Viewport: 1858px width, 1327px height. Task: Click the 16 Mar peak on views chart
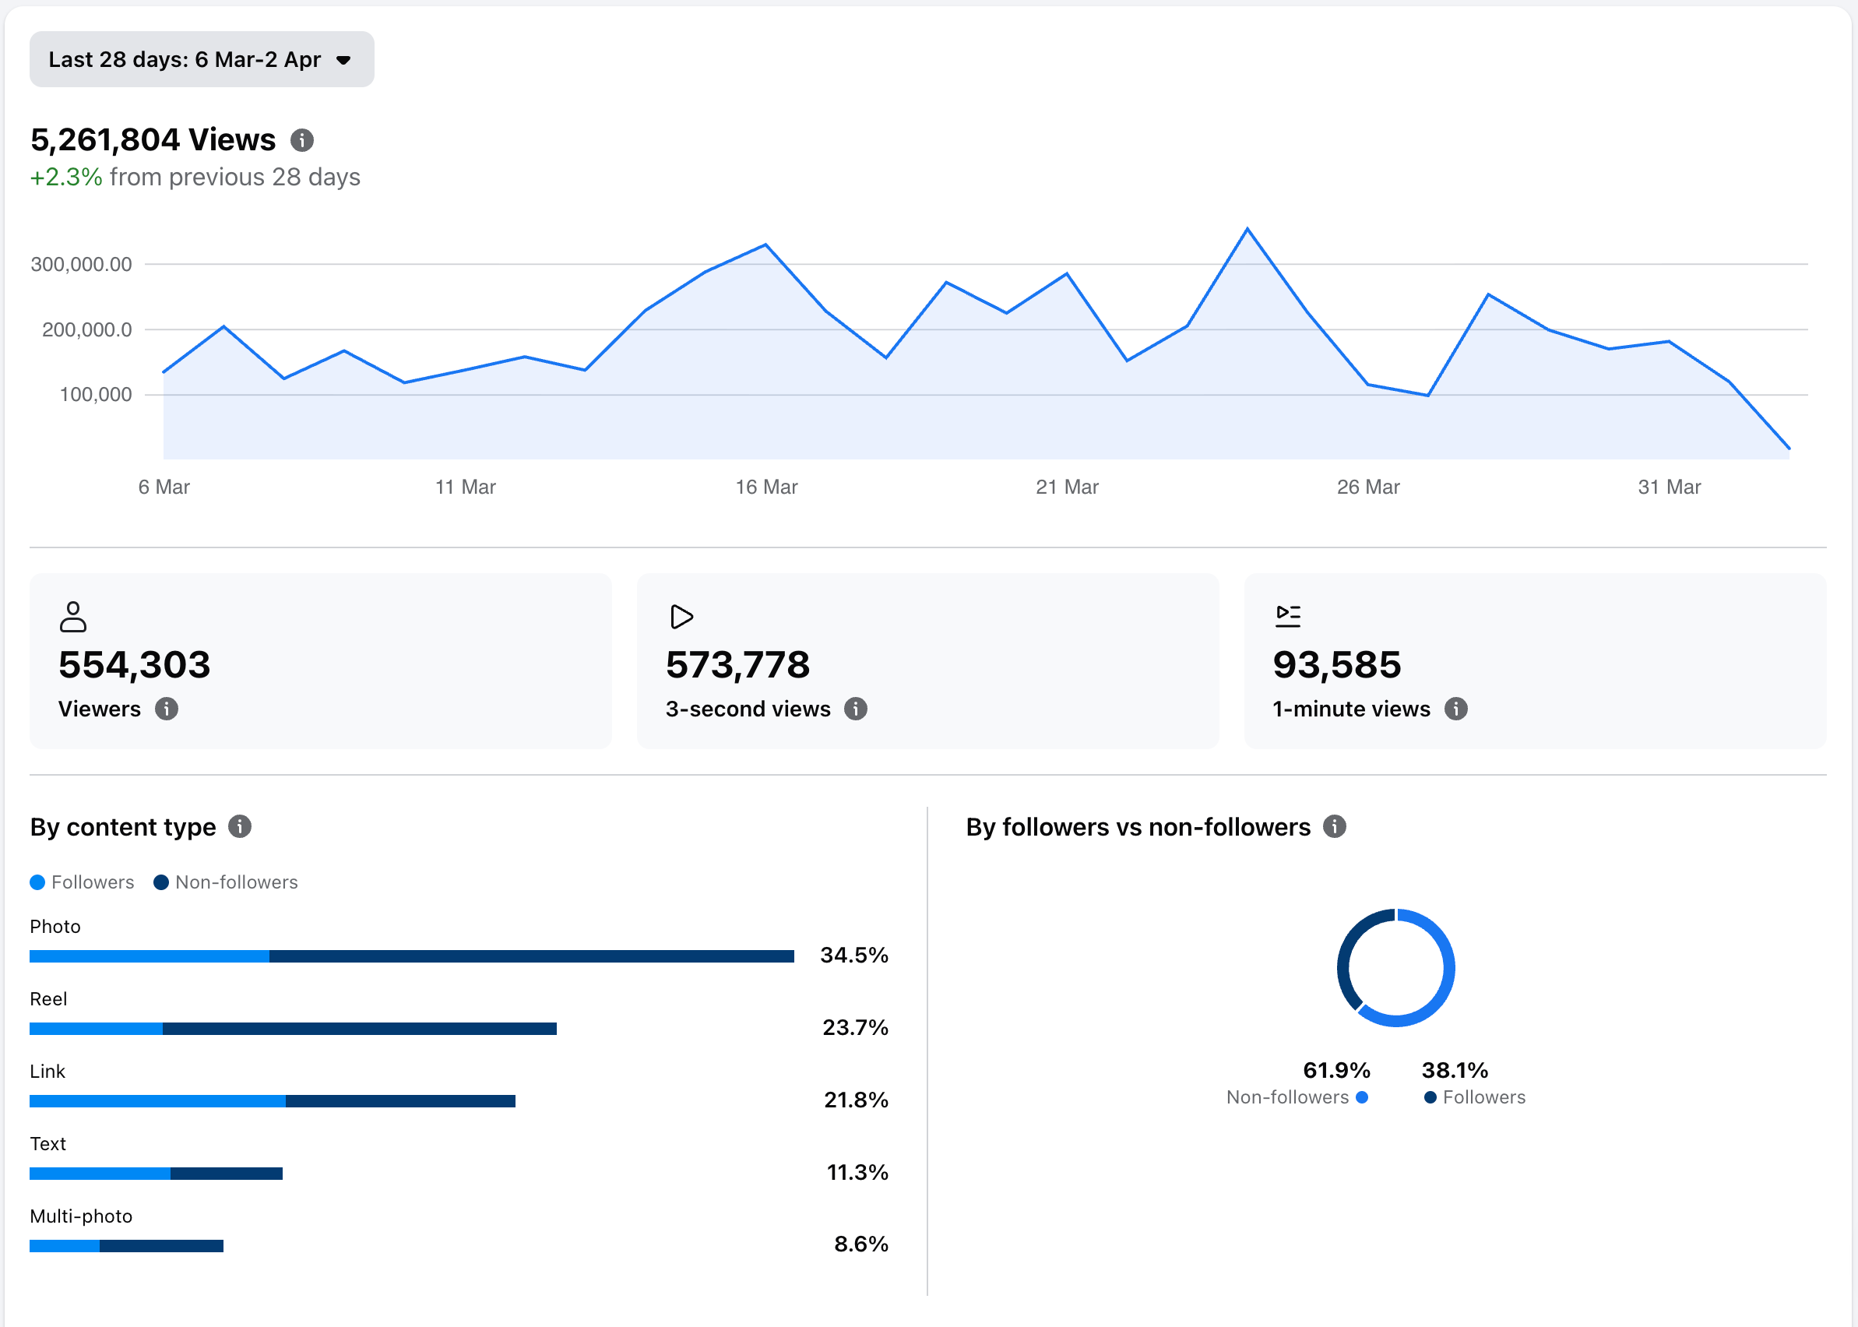tap(765, 245)
